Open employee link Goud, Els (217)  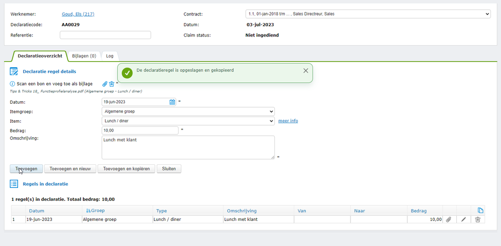(x=78, y=14)
